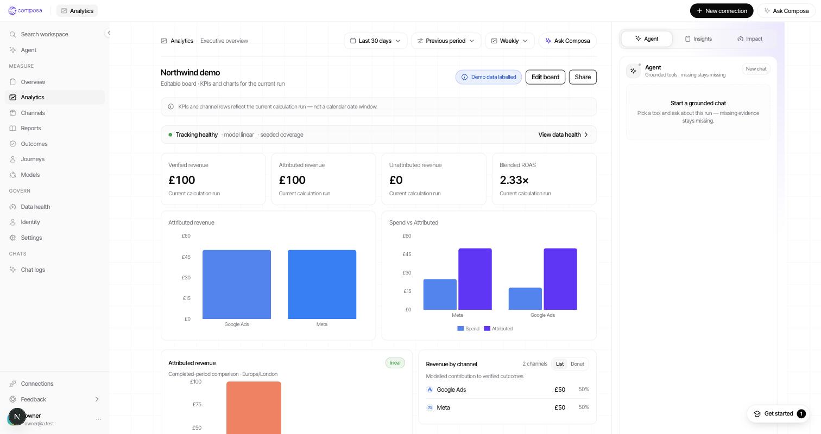Click the Attributed revenue £100 KPI card
This screenshot has height=434, width=821.
[x=323, y=179]
